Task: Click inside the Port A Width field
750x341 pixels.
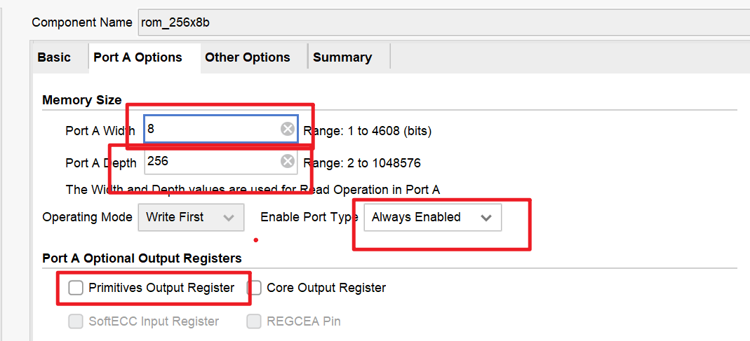Action: click(213, 129)
